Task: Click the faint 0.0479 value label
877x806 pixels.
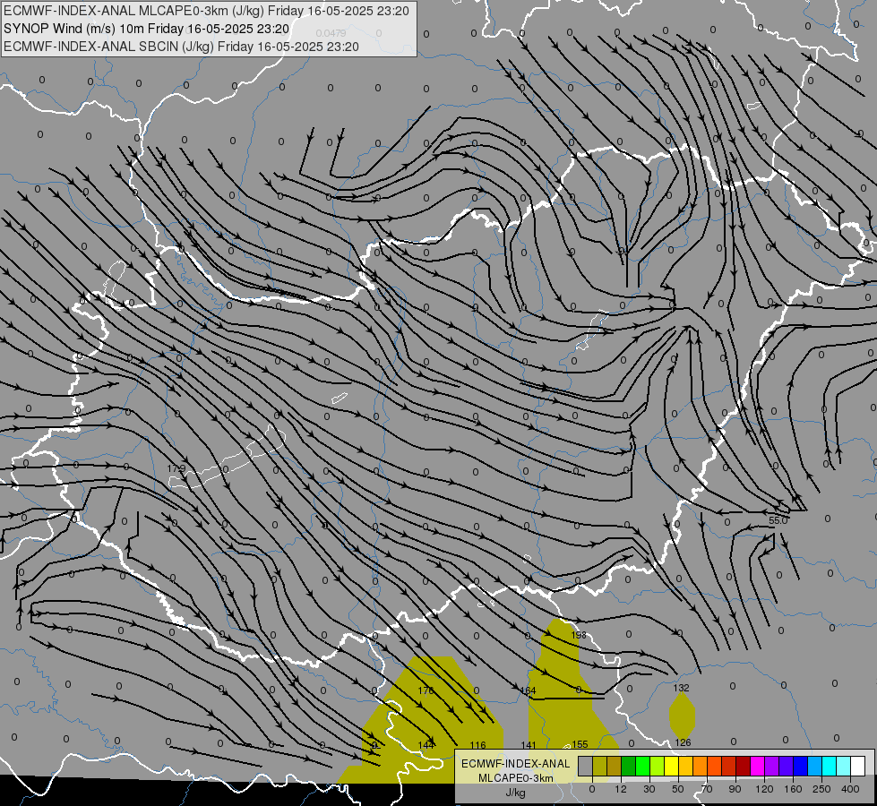Action: tap(331, 33)
